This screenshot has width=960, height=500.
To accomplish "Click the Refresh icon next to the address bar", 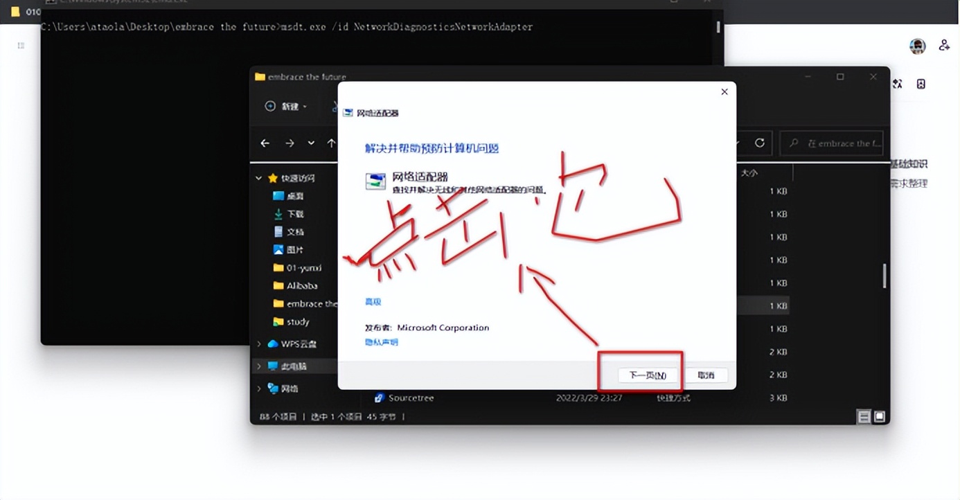I will click(x=758, y=143).
